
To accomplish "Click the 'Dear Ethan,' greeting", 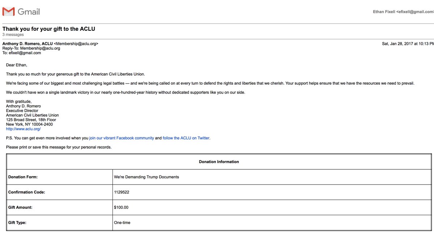I will click(17, 65).
